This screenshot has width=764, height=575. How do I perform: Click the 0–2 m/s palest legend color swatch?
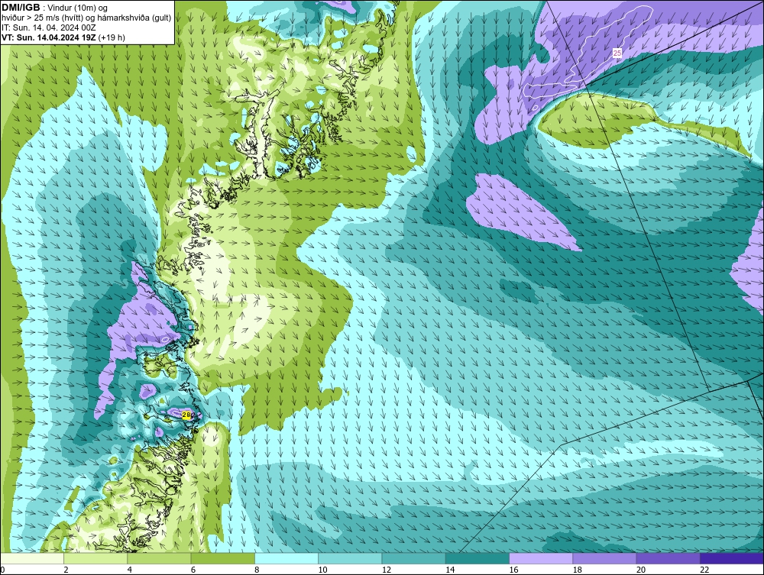31,558
